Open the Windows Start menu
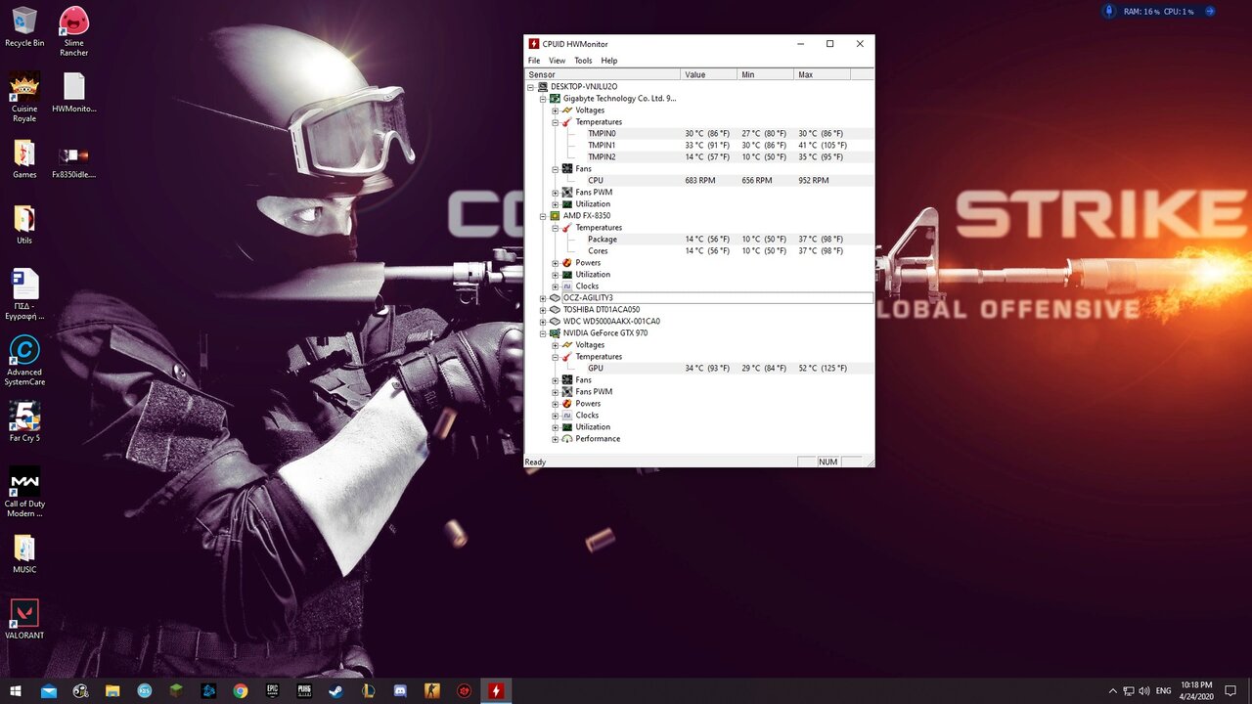 pyautogui.click(x=16, y=691)
